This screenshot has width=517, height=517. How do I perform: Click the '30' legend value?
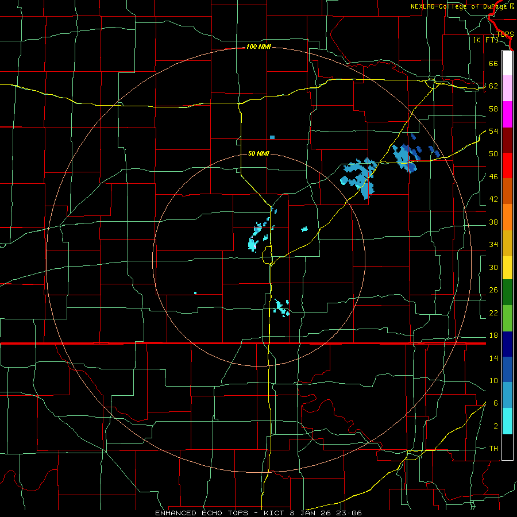(493, 267)
